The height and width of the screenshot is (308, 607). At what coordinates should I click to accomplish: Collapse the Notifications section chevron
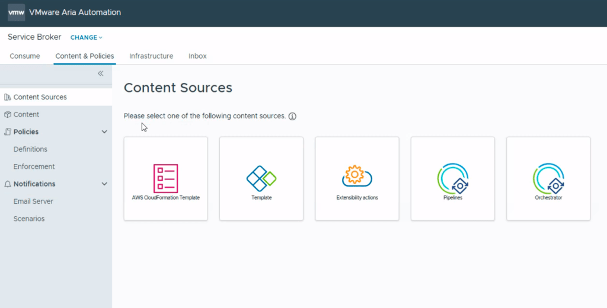click(x=104, y=184)
